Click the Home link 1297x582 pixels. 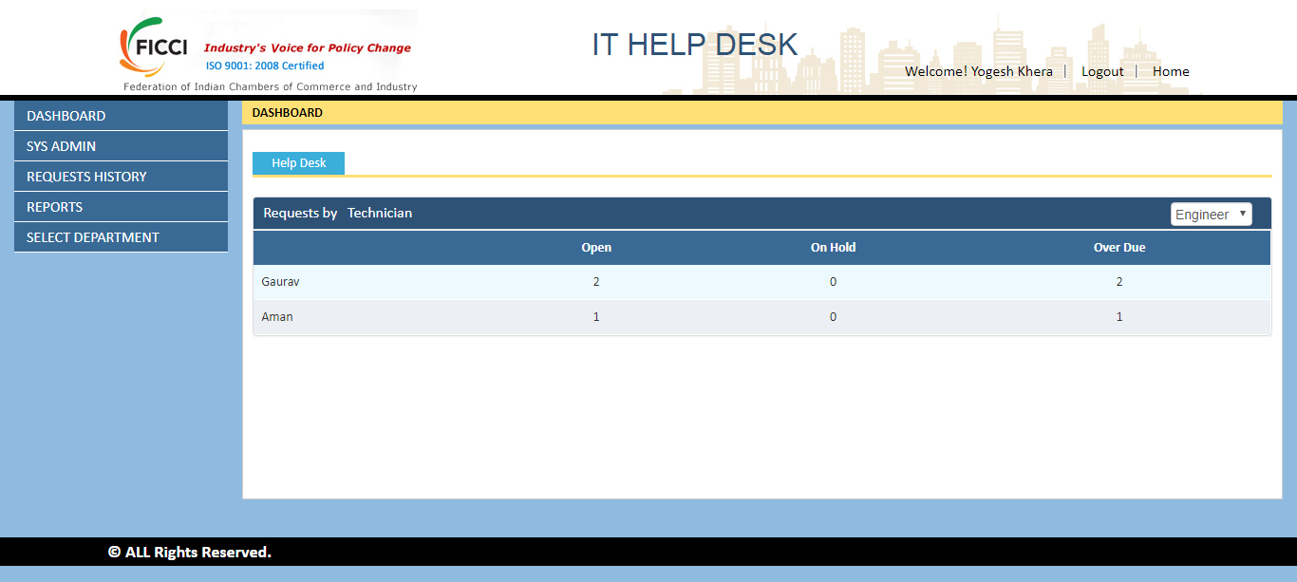coord(1171,71)
